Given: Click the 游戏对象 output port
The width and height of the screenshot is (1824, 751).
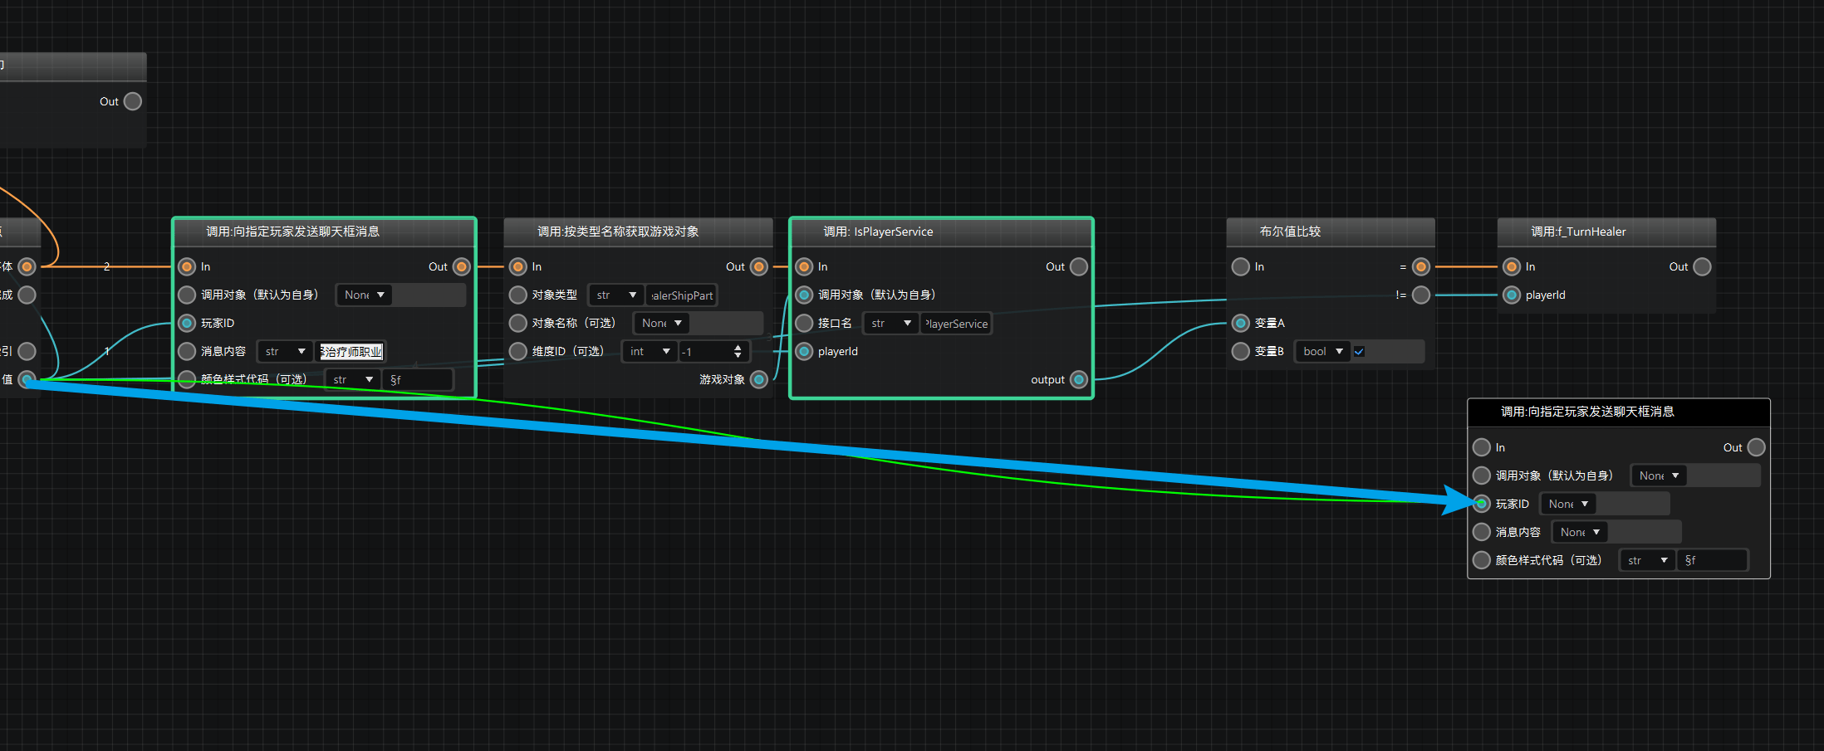Looking at the screenshot, I should 759,379.
